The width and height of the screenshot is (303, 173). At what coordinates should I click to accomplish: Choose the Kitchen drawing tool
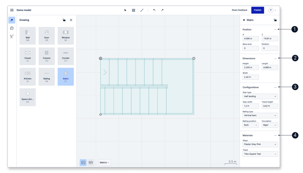[28, 77]
